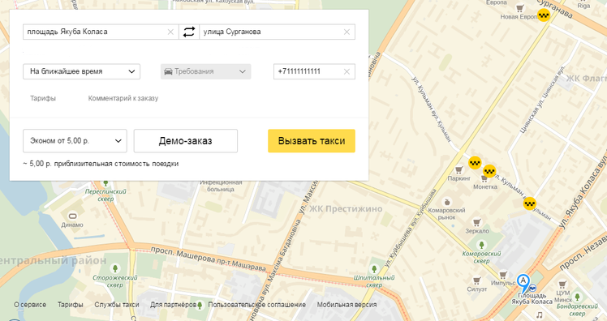Viewport: 607px width, 321px height.
Task: Open Комментарий к заказу section
Action: tap(123, 98)
